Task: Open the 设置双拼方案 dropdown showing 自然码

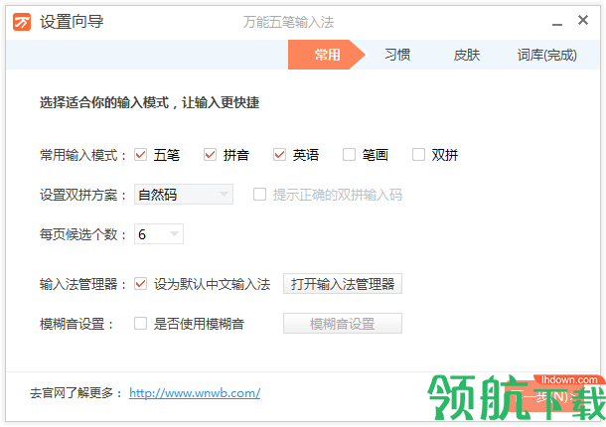Action: (x=184, y=195)
